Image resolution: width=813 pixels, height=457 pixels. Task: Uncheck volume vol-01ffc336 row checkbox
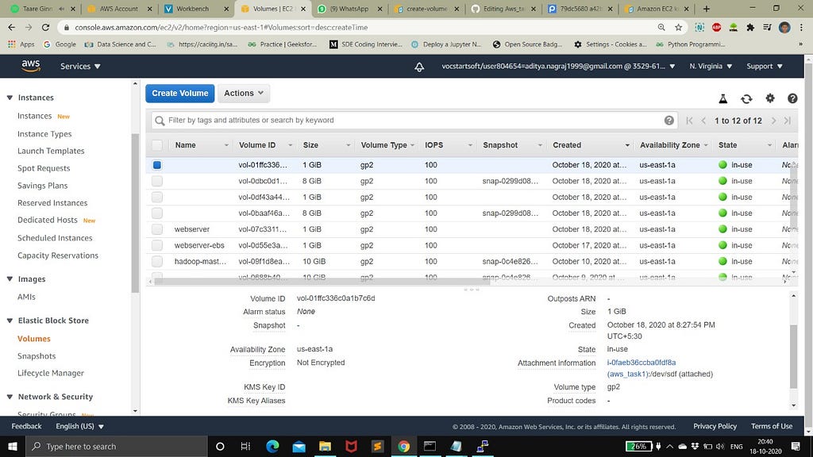pyautogui.click(x=157, y=165)
